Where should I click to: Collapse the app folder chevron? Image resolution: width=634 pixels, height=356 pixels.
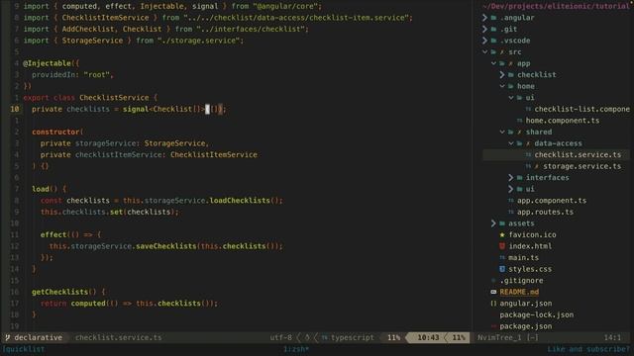[493, 63]
